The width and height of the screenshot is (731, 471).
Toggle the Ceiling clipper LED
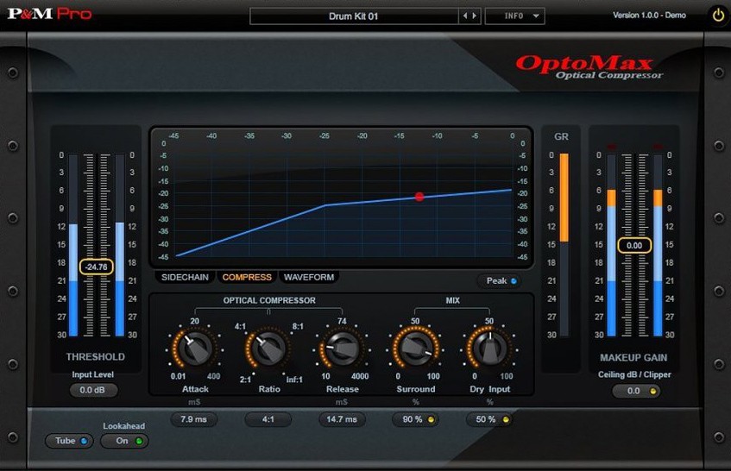point(653,392)
